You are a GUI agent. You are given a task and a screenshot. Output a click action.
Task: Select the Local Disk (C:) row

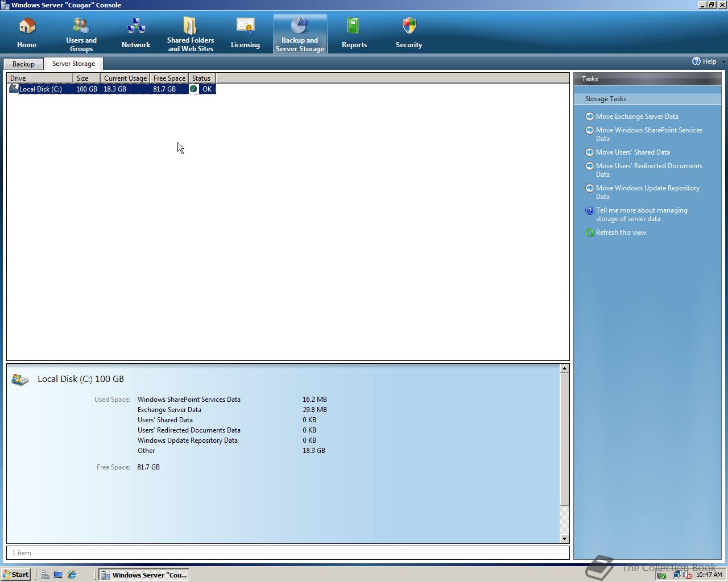click(111, 89)
